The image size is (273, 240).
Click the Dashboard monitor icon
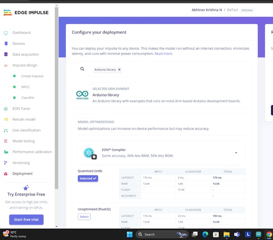[x=6, y=33]
